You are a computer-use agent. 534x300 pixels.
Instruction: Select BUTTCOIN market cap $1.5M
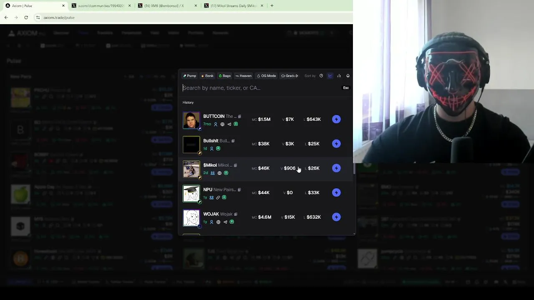click(x=264, y=120)
